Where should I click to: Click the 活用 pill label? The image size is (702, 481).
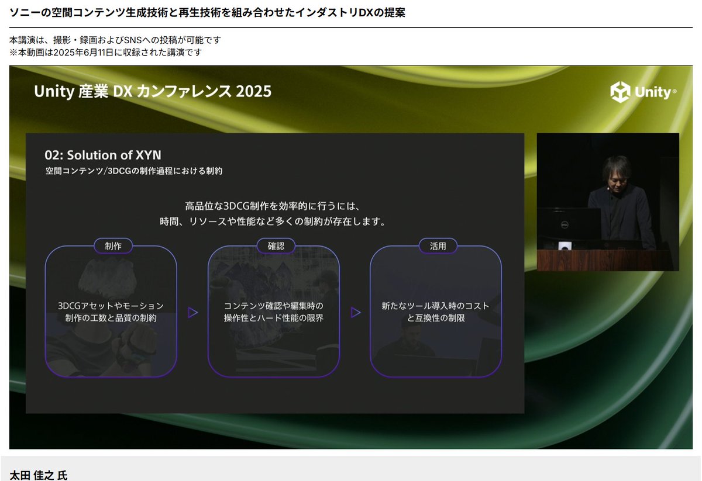point(438,246)
